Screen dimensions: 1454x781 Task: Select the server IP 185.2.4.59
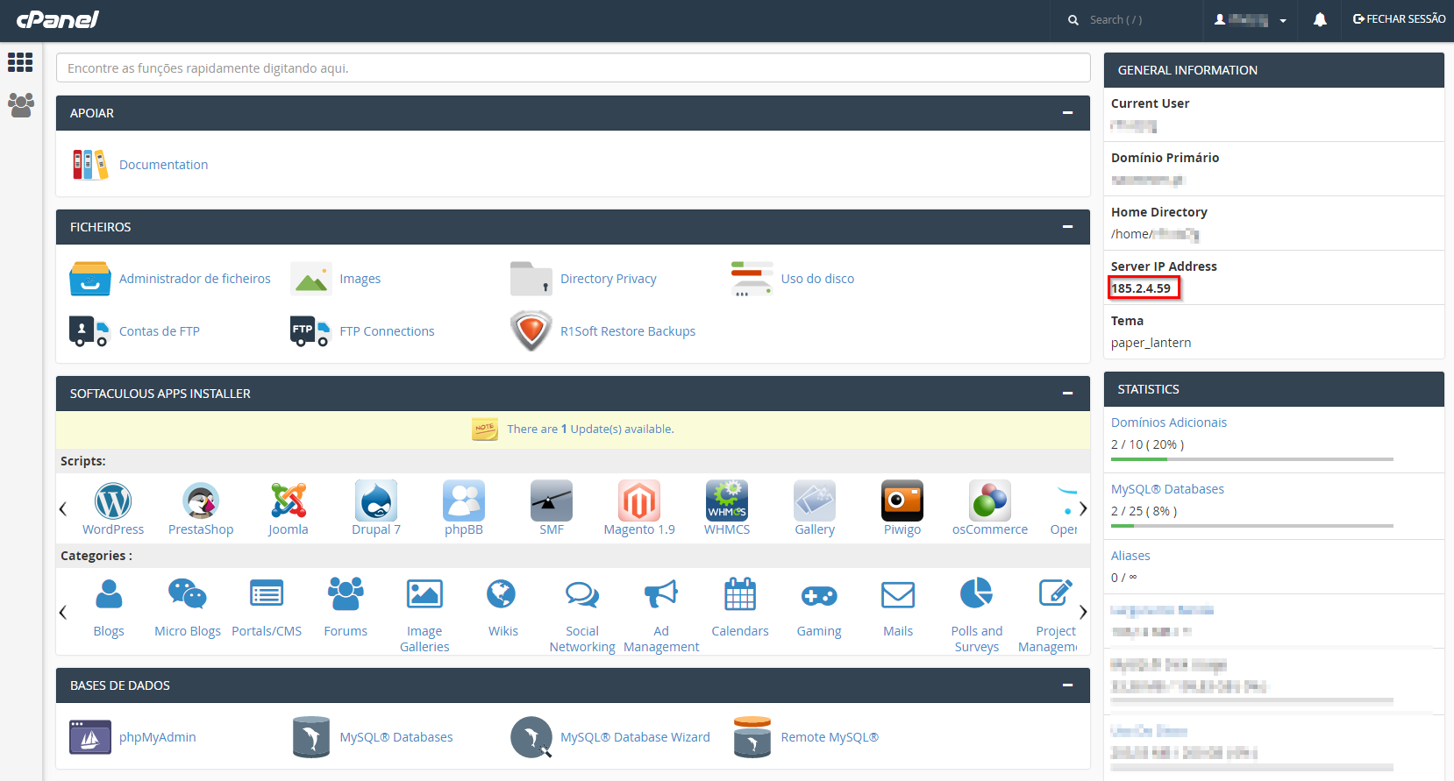(1141, 288)
